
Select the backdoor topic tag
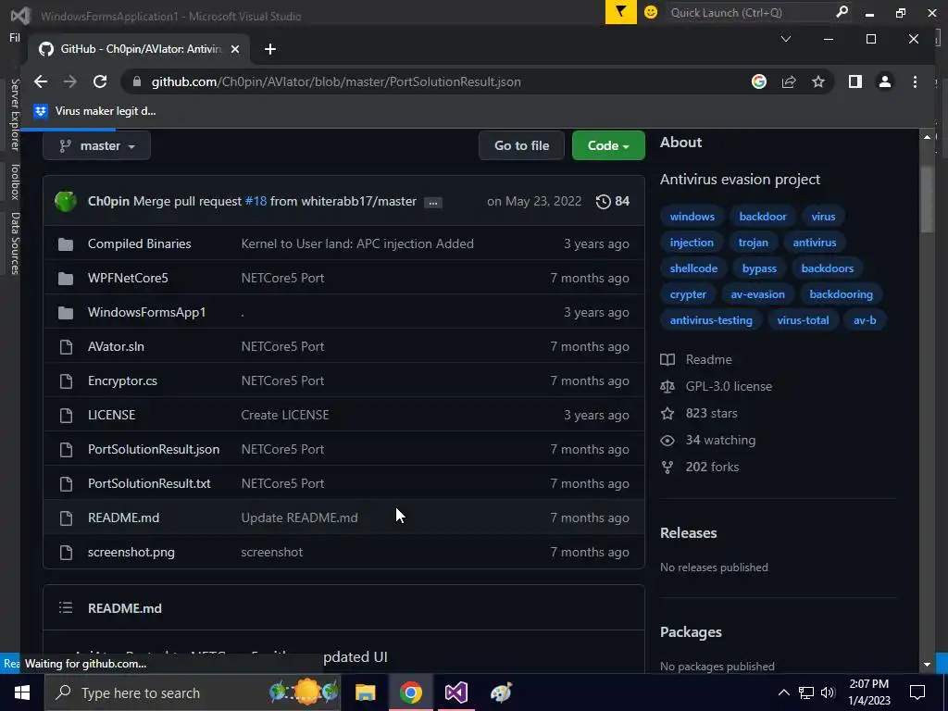coord(763,217)
